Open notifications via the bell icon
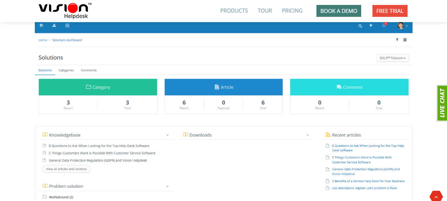Viewport: 447px width, 201px height. (383, 25)
